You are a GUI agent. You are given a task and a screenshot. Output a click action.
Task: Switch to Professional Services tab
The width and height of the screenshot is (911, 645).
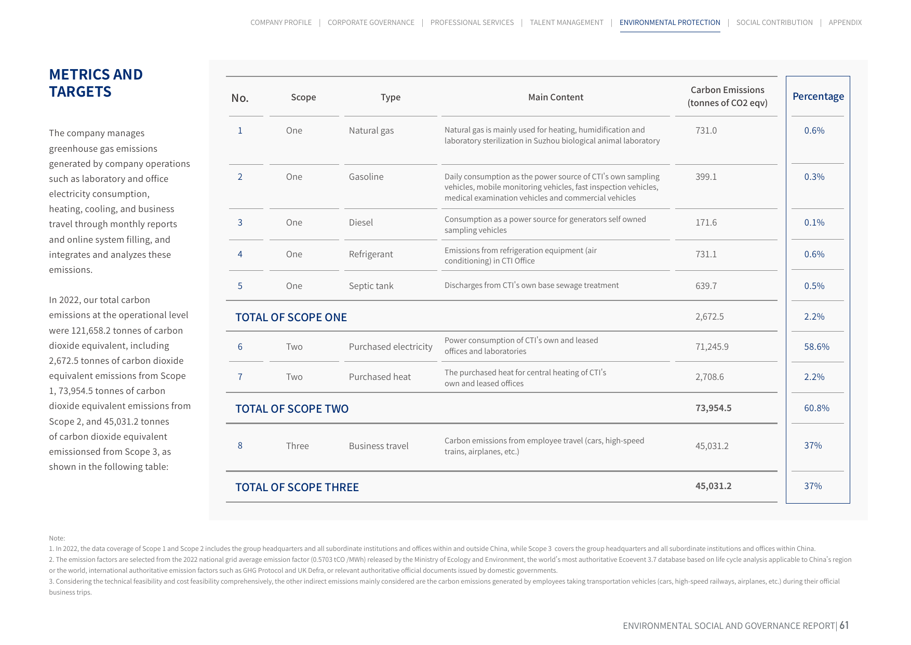click(x=472, y=22)
